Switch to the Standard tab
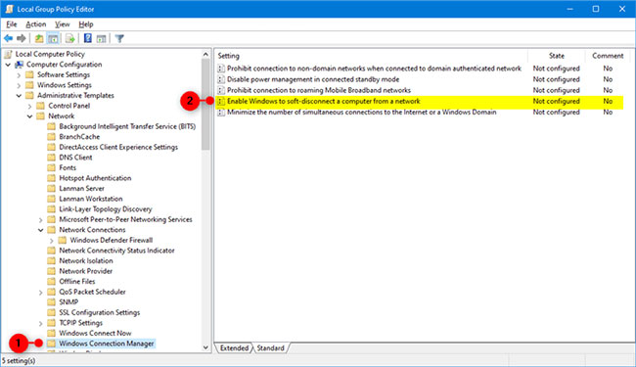The width and height of the screenshot is (636, 367). (270, 348)
